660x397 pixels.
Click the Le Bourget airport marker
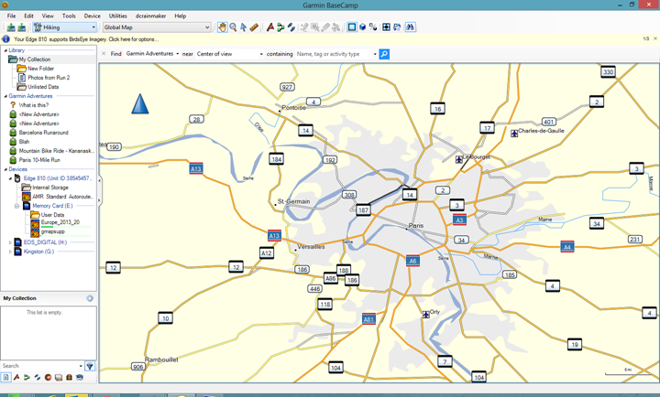(459, 159)
